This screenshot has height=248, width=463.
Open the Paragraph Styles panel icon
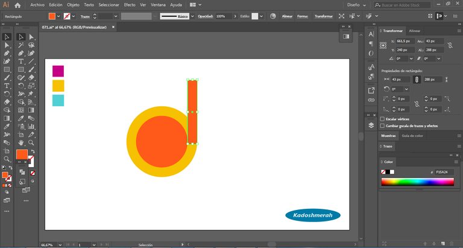pos(371,77)
